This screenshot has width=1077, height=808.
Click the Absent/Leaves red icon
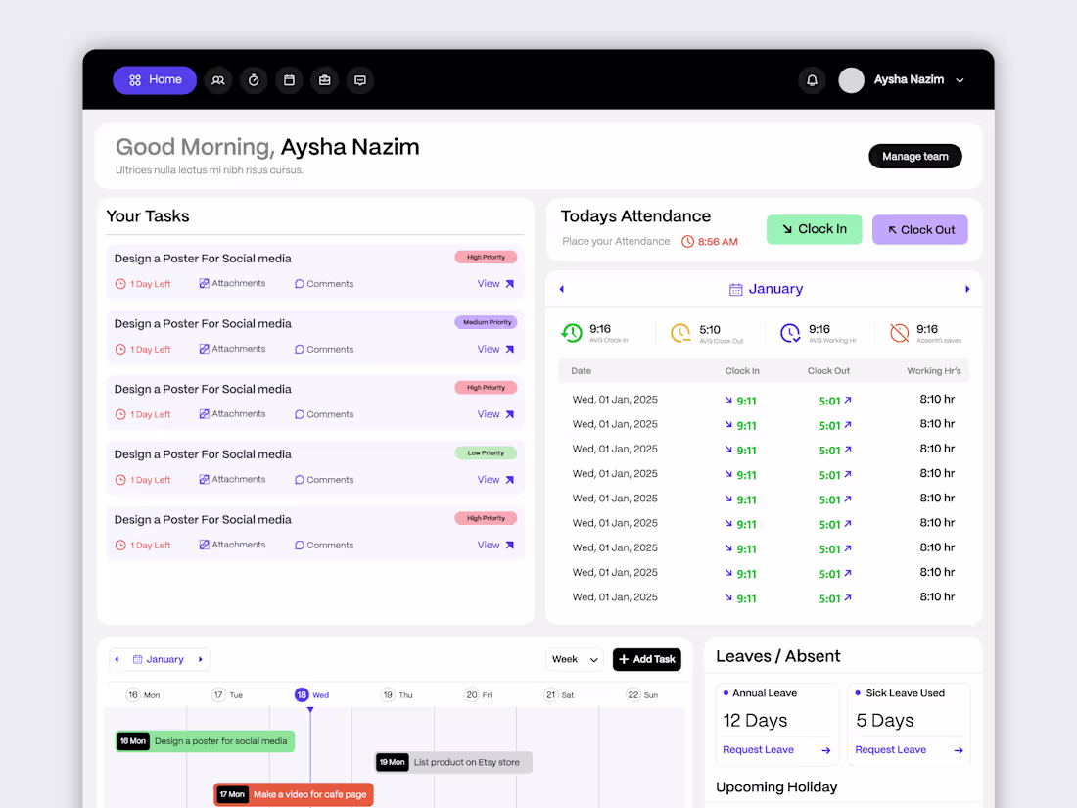pyautogui.click(x=899, y=333)
